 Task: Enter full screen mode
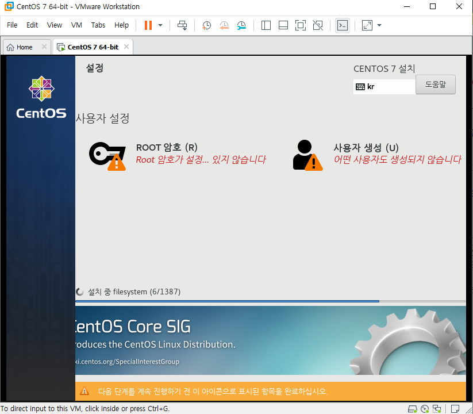[301, 25]
